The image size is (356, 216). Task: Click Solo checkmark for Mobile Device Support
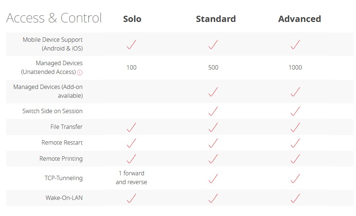point(132,44)
